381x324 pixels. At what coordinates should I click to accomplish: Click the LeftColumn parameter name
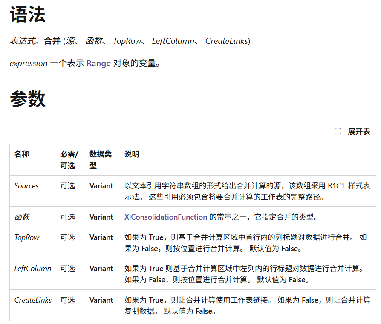[x=32, y=269]
